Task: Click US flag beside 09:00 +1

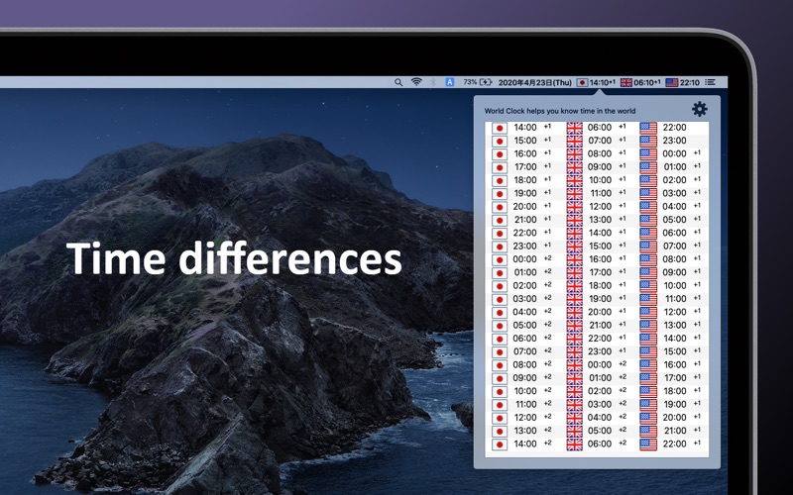Action: pyautogui.click(x=648, y=273)
